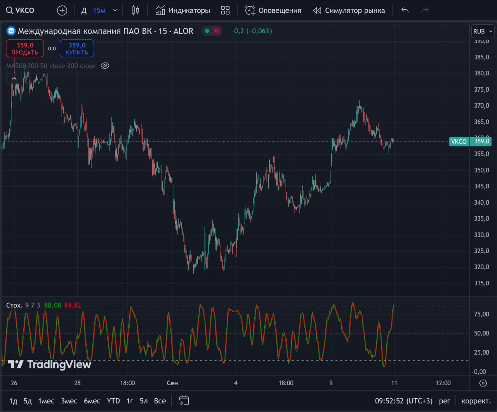Viewport: 497px width, 412px height.
Task: Click the 26 date label on time axis
Action: click(14, 383)
